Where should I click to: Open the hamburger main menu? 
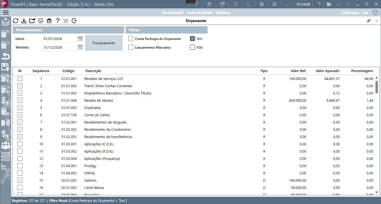pyautogui.click(x=6, y=13)
